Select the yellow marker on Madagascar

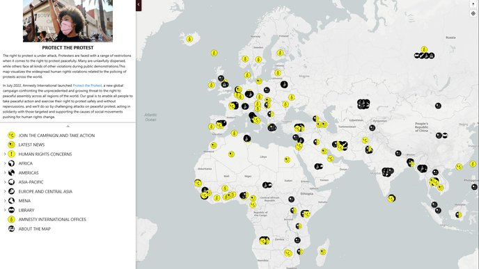pos(322,252)
